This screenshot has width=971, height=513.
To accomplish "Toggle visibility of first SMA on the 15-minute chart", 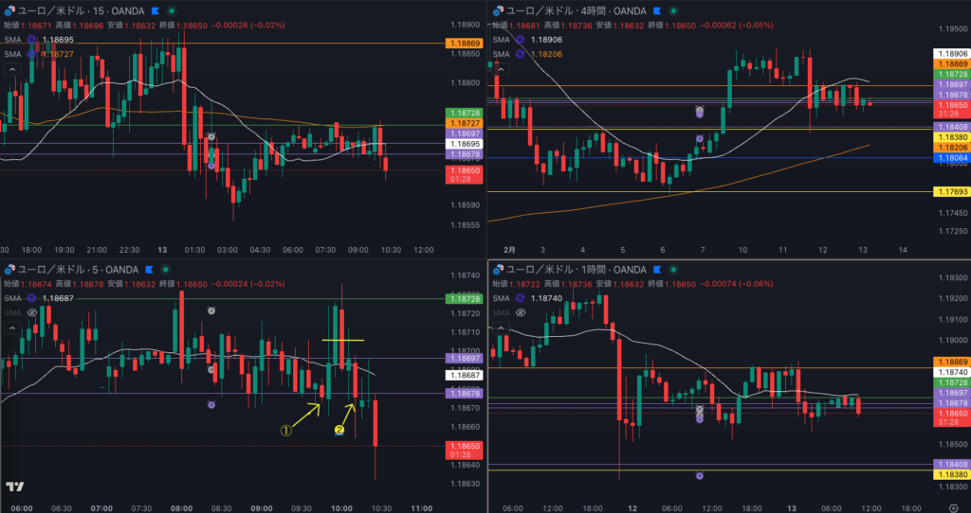I will click(x=32, y=40).
